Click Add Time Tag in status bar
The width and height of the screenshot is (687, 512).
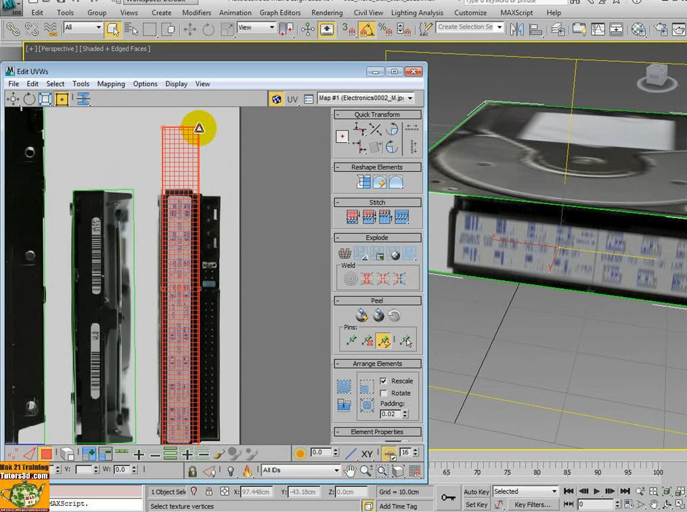pos(398,506)
